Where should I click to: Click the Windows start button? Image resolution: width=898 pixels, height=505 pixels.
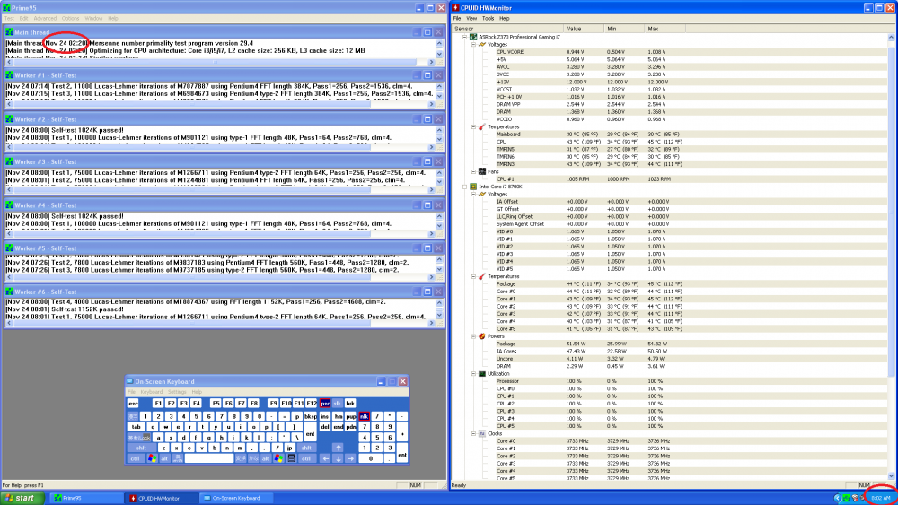click(x=22, y=498)
